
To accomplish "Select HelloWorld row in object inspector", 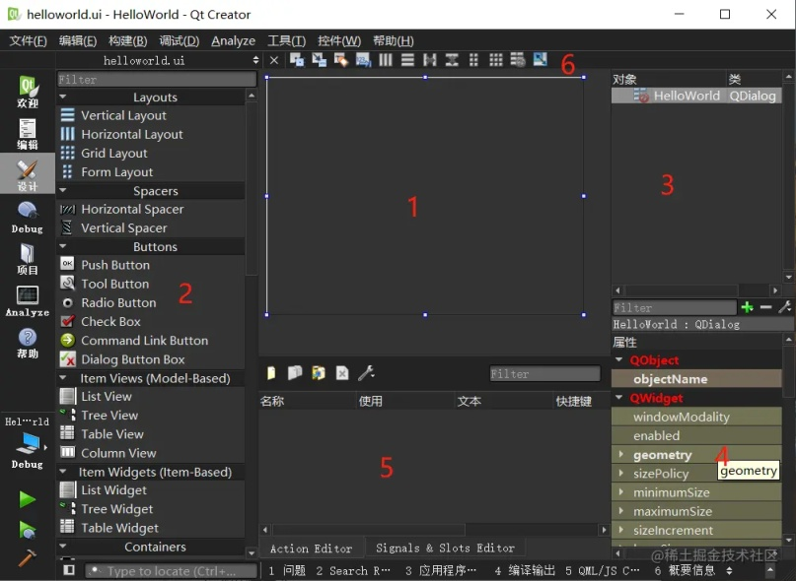I will pos(696,96).
